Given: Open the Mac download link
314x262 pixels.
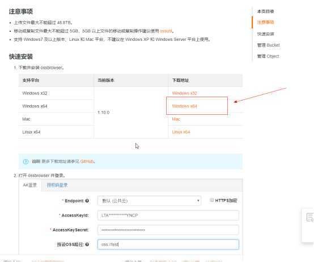Looking at the screenshot, I should click(176, 119).
